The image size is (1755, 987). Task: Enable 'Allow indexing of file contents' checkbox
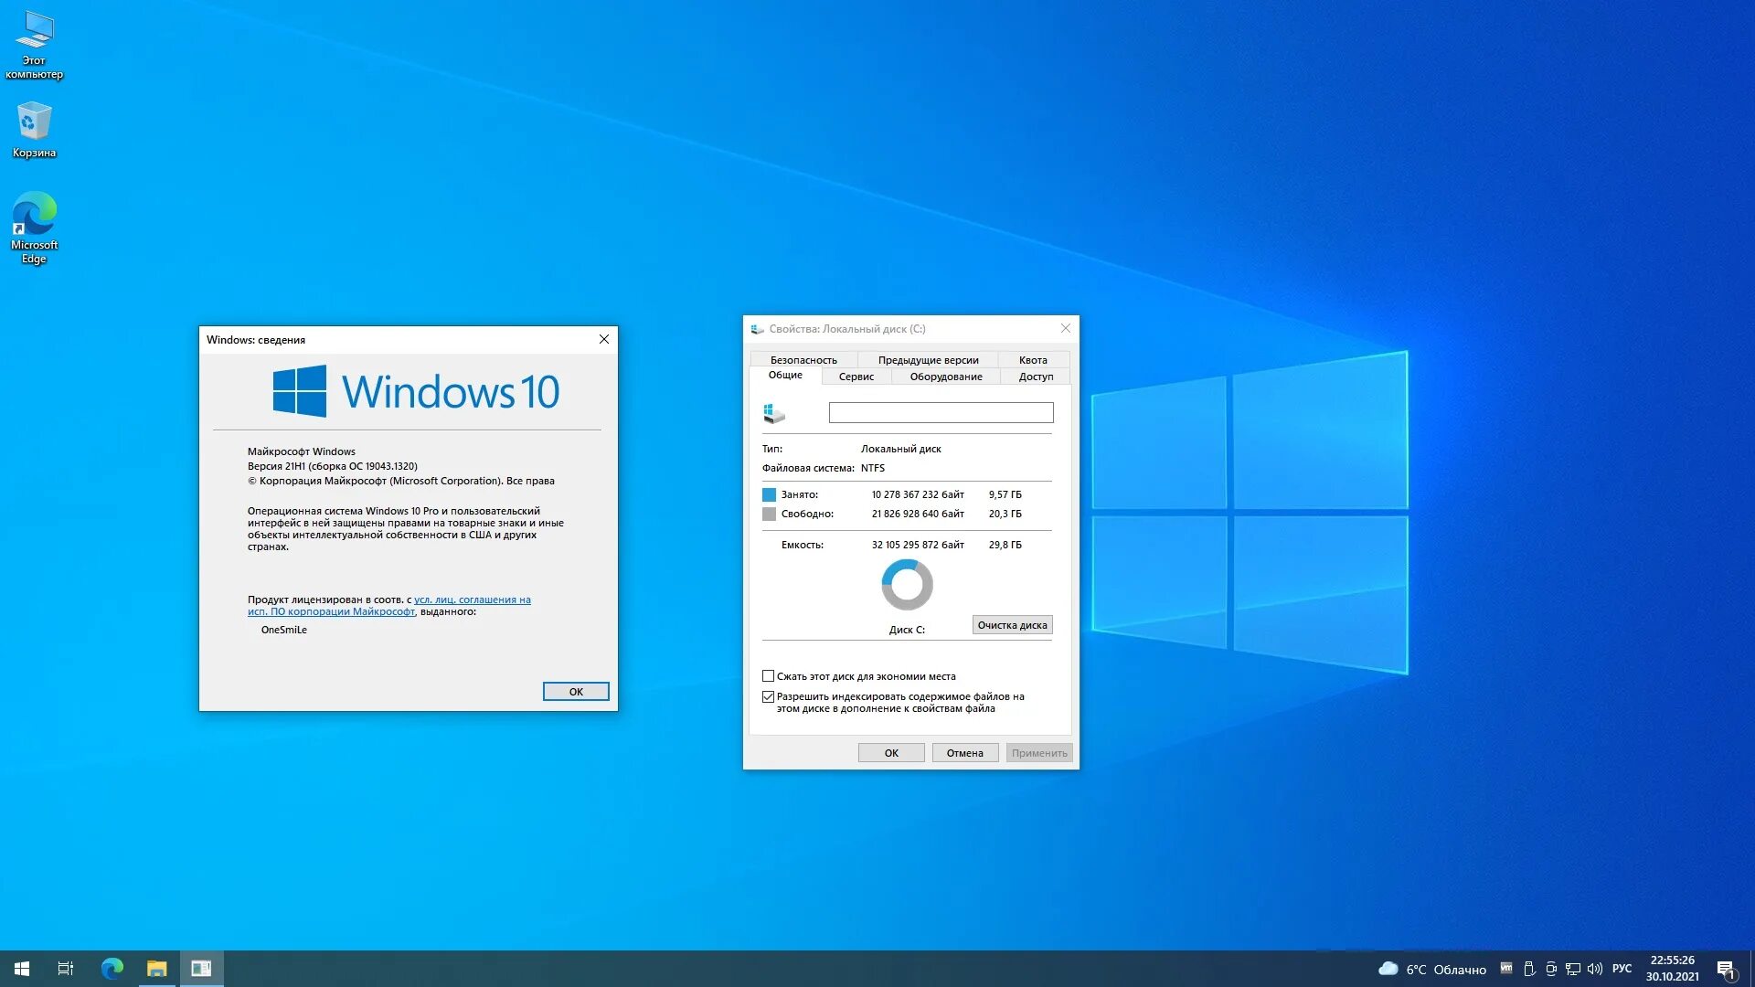click(x=767, y=696)
